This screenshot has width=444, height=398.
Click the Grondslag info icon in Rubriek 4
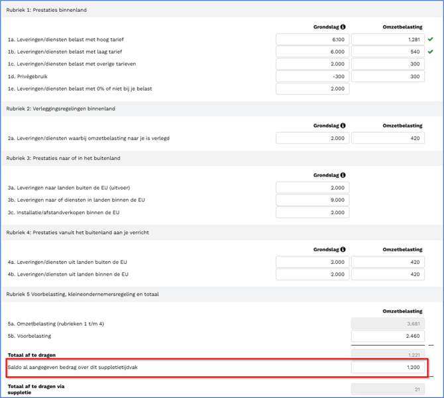(x=343, y=250)
